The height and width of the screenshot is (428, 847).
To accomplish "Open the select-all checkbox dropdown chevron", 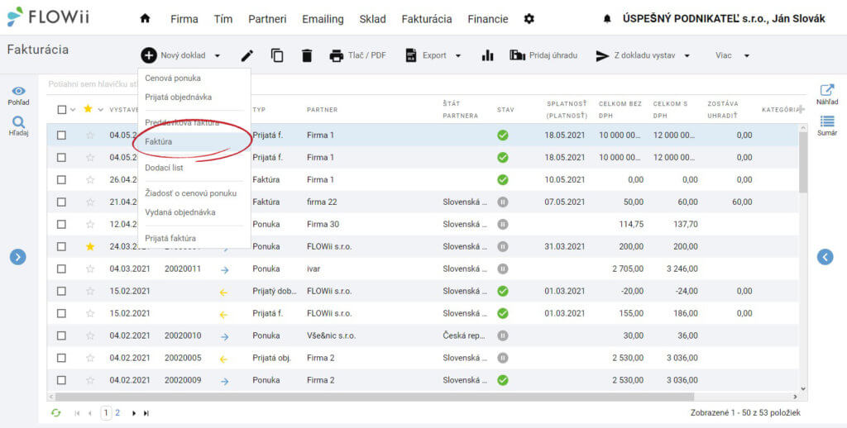I will click(73, 110).
